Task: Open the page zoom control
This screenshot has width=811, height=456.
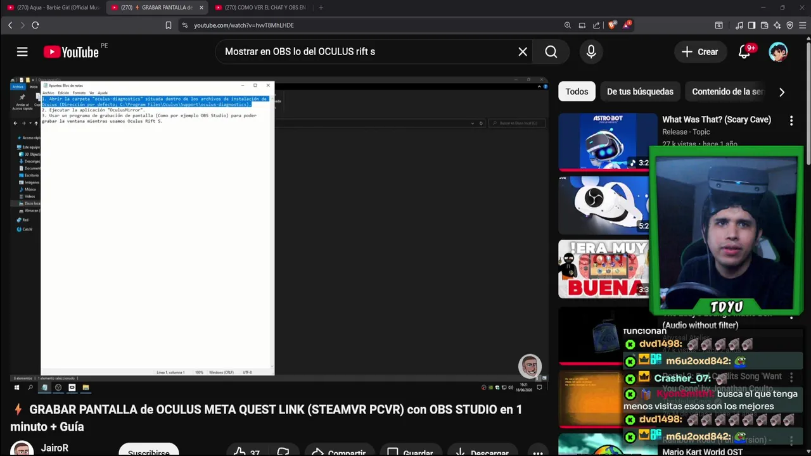Action: click(568, 25)
